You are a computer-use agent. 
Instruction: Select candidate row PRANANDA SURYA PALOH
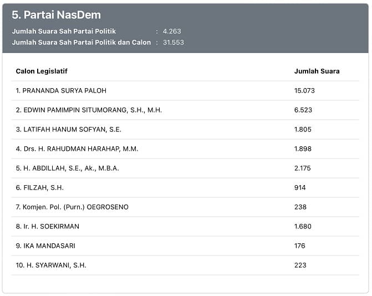click(61, 90)
